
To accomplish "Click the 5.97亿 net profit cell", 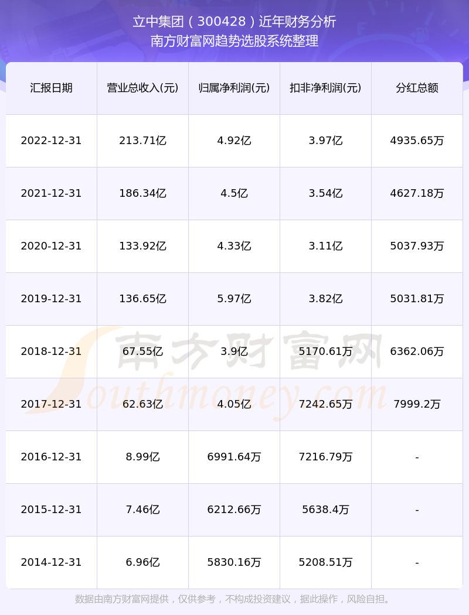I will click(x=234, y=299).
